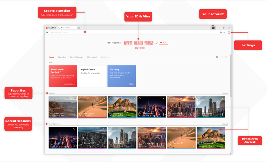Click Show all for Recent Sessions

pyautogui.click(x=225, y=124)
